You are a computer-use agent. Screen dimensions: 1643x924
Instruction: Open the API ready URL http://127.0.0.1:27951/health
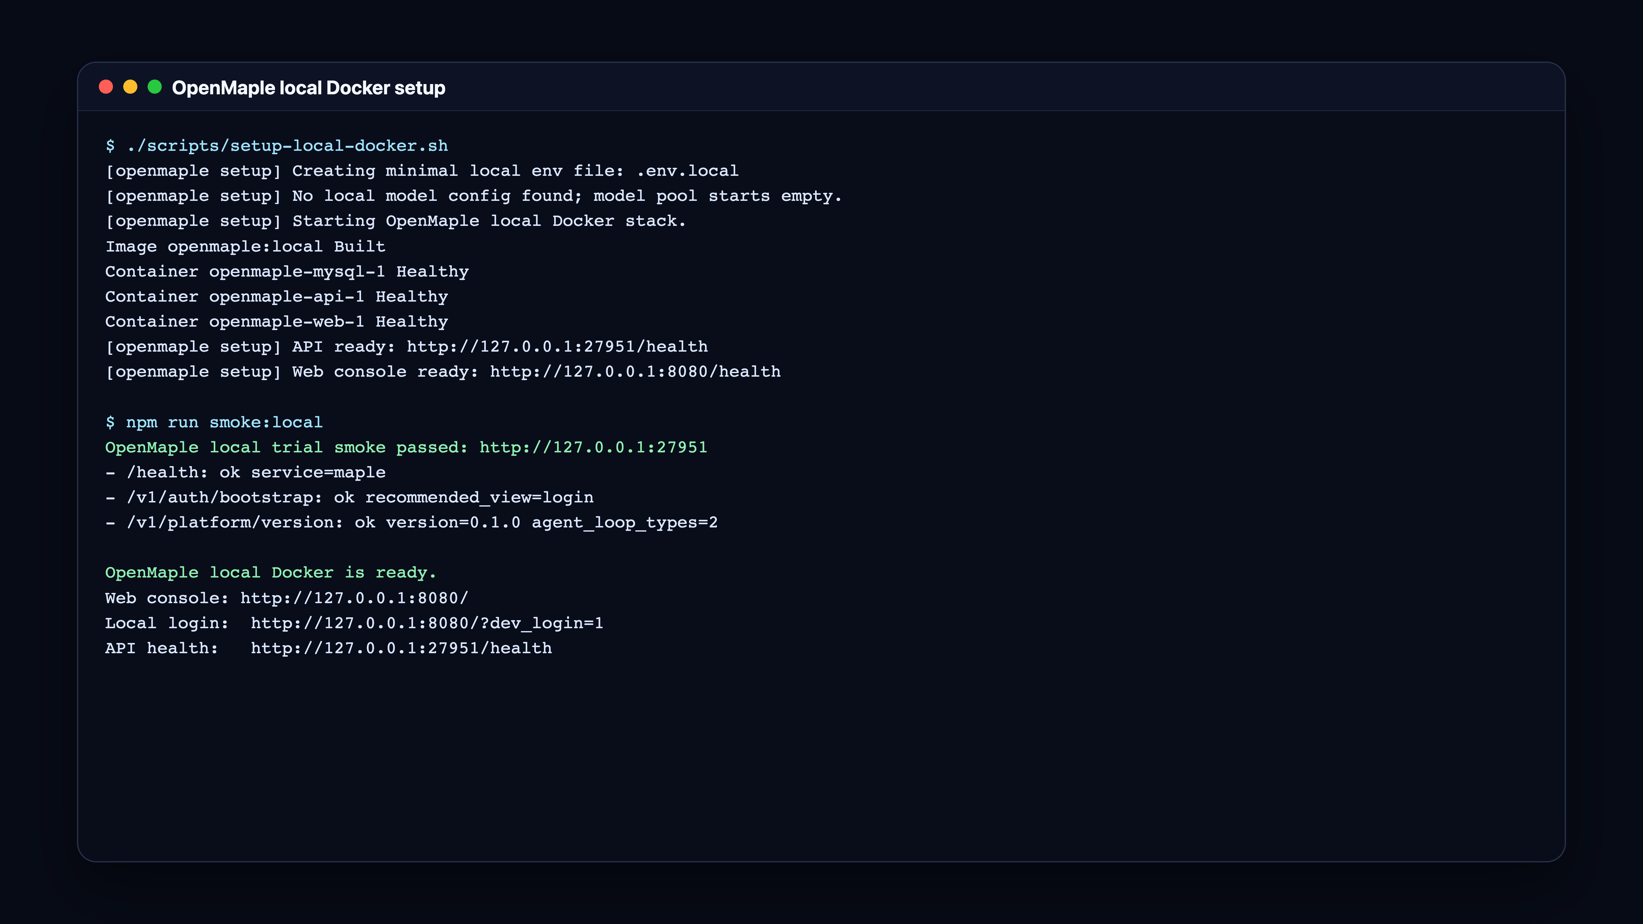[557, 347]
